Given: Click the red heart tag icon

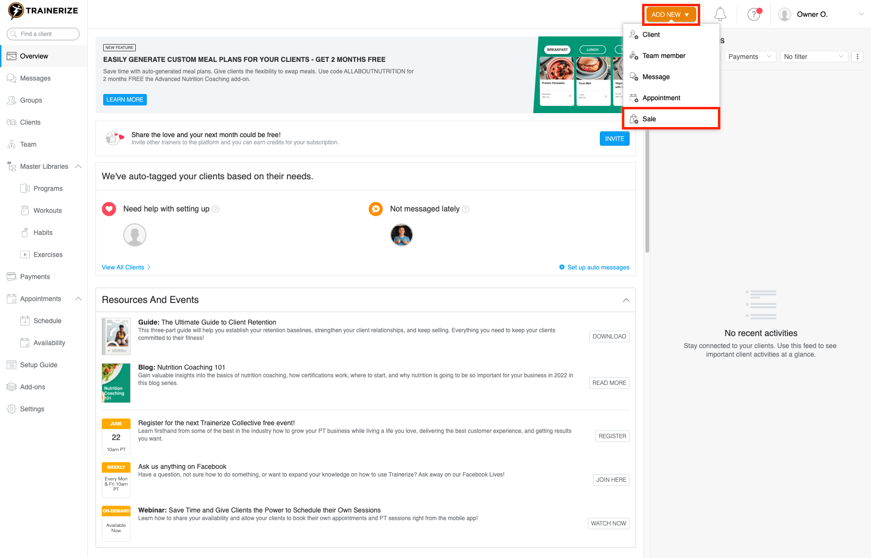Looking at the screenshot, I should [109, 209].
